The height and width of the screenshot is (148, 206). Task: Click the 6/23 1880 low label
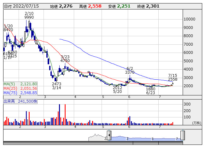[150, 91]
